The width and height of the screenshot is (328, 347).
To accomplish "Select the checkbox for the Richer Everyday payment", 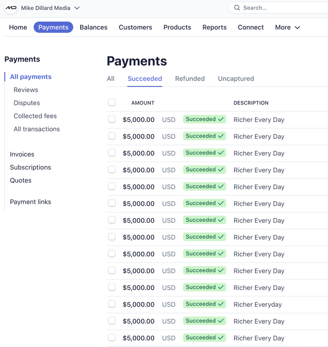I will tap(112, 304).
